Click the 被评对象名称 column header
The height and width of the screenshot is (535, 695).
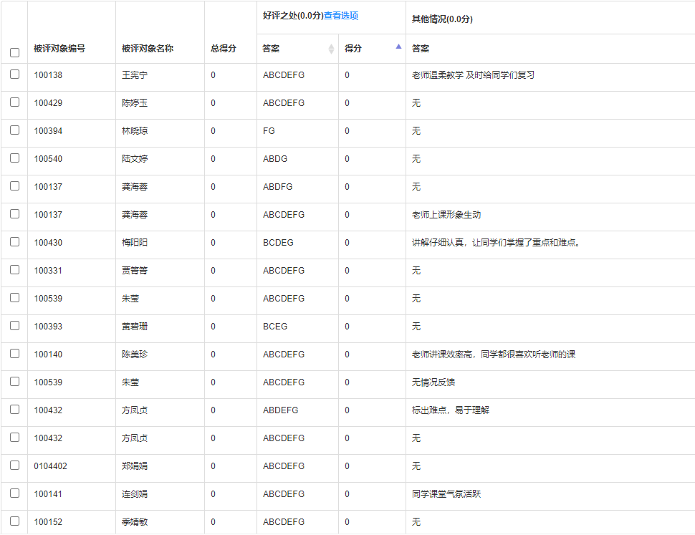(148, 49)
